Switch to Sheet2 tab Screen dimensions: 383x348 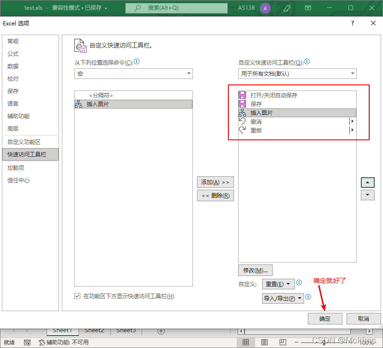94,331
